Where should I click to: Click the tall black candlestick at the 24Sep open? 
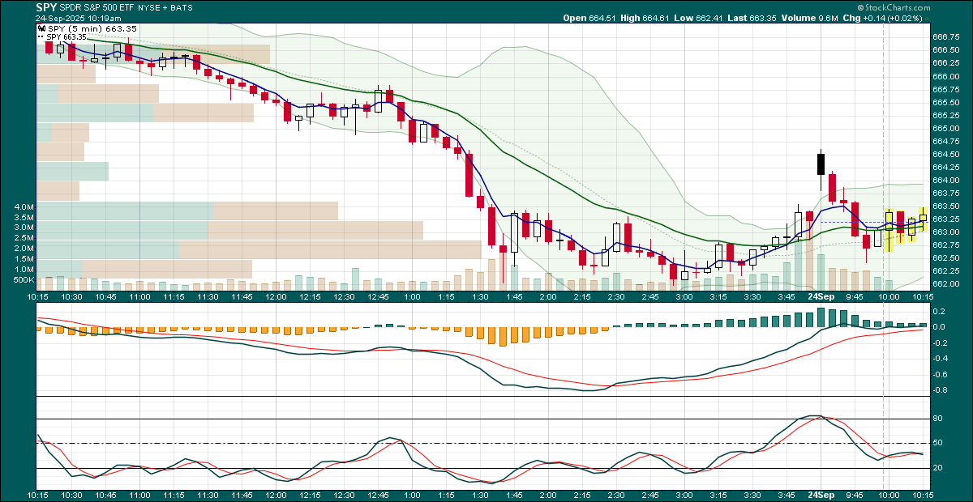(x=821, y=164)
